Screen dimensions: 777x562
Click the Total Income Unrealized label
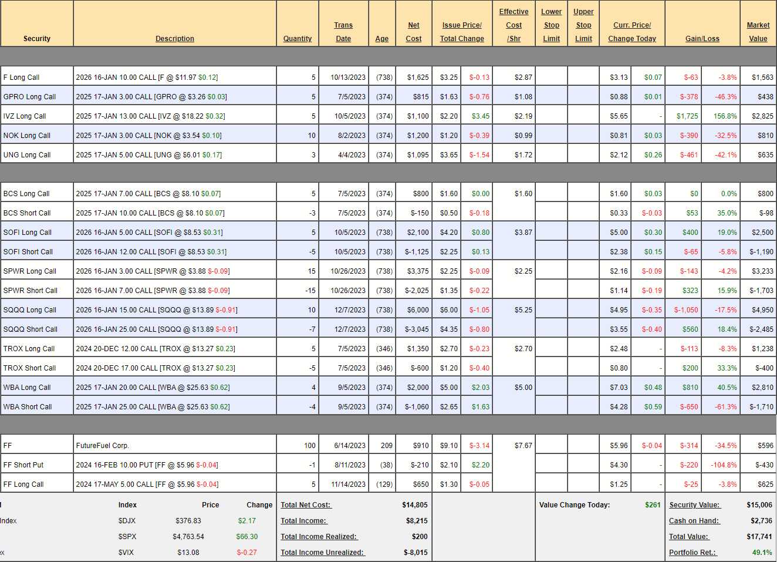point(322,553)
